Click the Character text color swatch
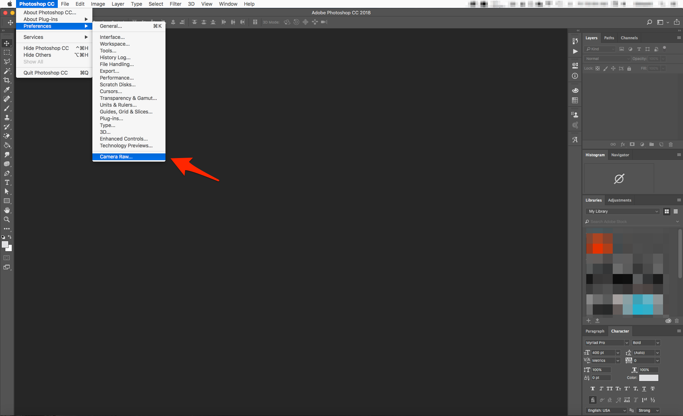 [648, 377]
